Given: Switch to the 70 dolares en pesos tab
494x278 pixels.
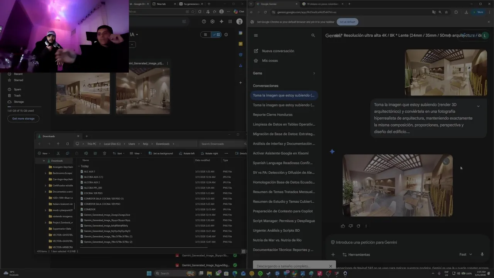Looking at the screenshot, I should pos(320,4).
